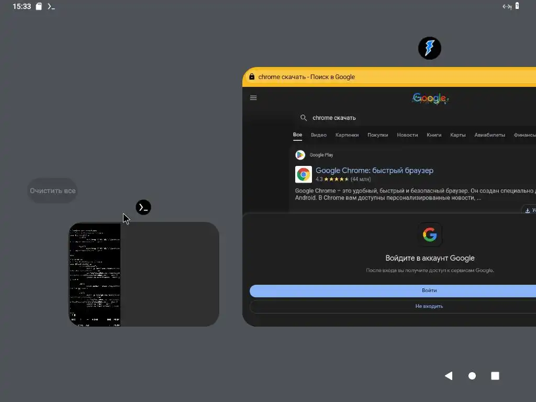
Task: Click the Google G logo in sign-in sheet
Action: pos(430,234)
